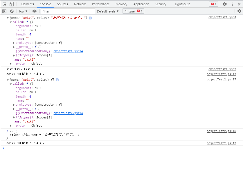The height and width of the screenshot is (173, 243).
Task: Open FunctionLocation link in second object
Action: (x=68, y=113)
